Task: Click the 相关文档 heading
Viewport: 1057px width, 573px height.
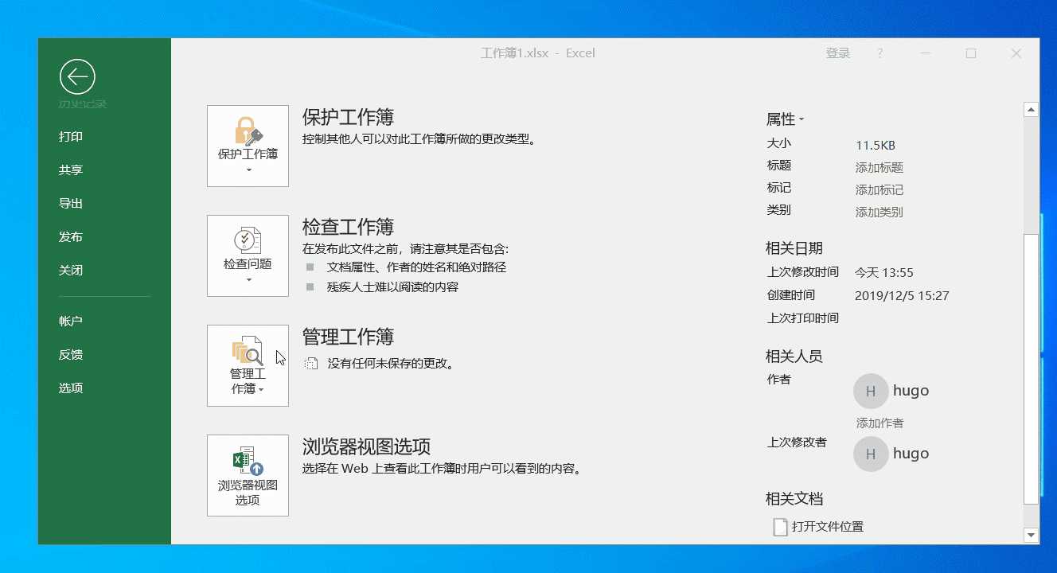Action: (x=794, y=499)
